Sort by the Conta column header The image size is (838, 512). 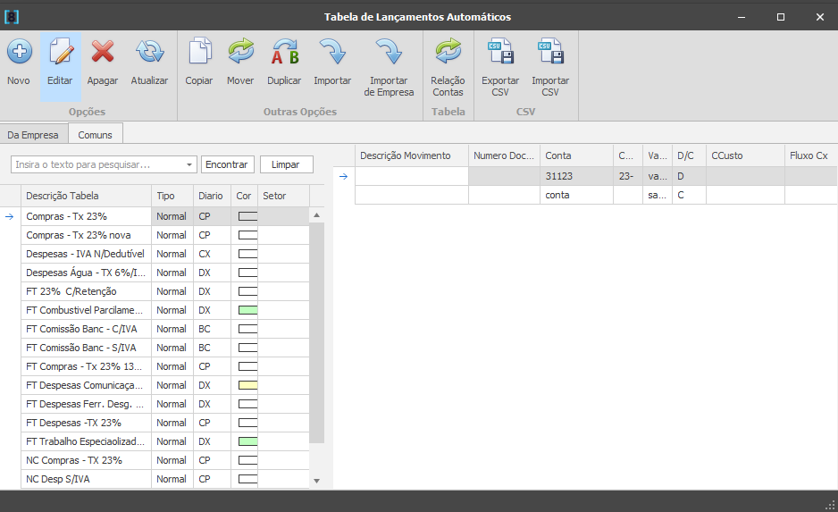[576, 155]
